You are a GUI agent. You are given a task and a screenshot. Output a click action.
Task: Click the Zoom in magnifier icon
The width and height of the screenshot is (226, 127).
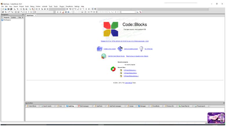109,12
